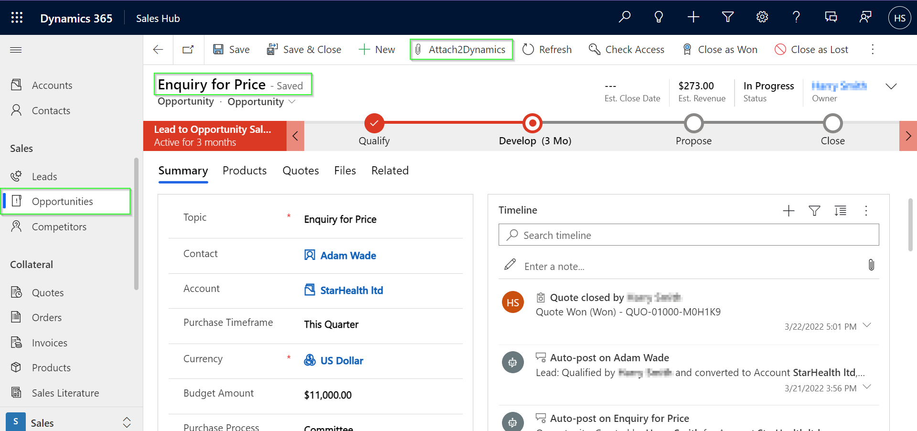Move to next process stage arrow
Image resolution: width=917 pixels, height=431 pixels.
coord(908,136)
